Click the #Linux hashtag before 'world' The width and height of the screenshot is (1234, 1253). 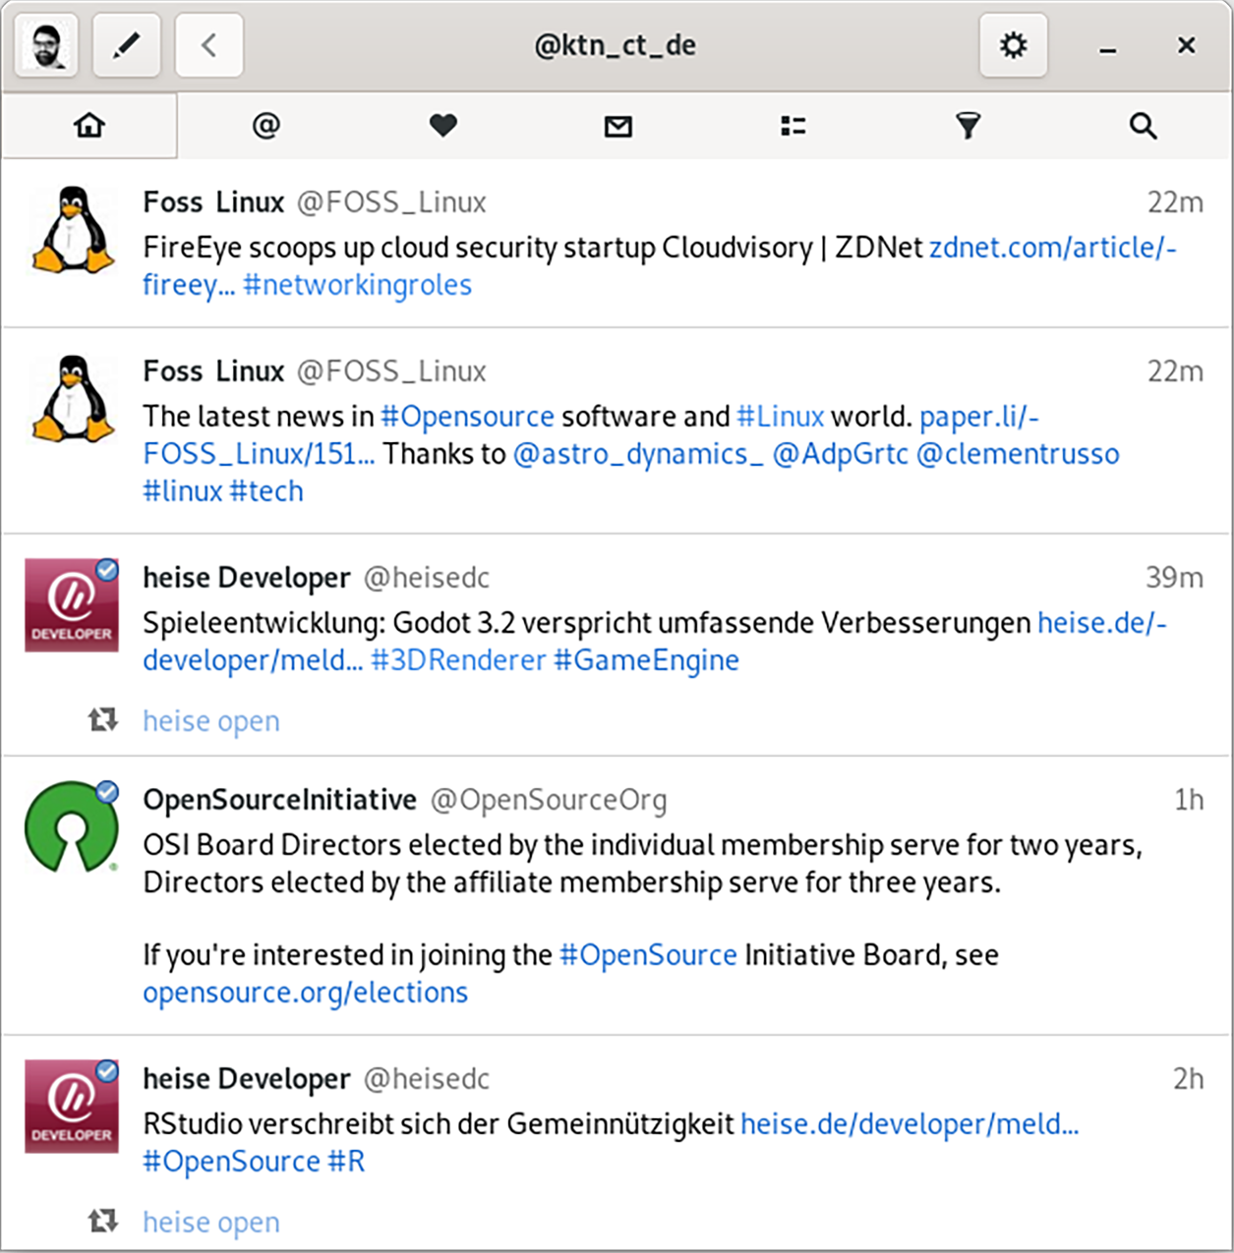tap(781, 417)
